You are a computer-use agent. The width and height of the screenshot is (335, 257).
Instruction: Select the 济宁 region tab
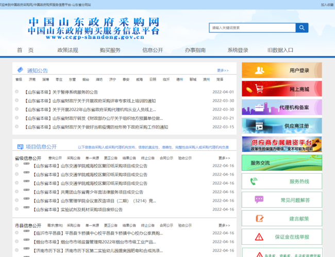[112, 79]
